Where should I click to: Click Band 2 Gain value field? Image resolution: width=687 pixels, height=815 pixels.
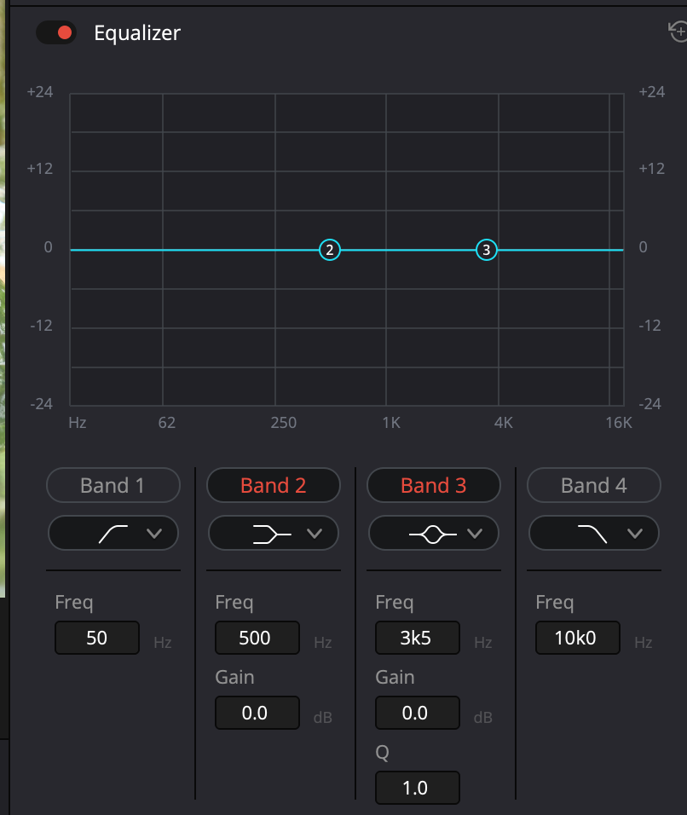pos(257,713)
